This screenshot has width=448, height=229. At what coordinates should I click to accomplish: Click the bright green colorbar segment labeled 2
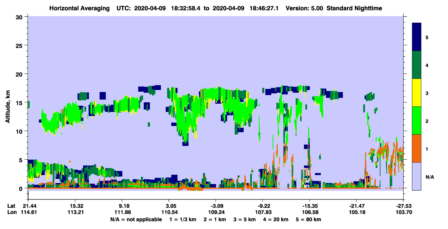click(x=417, y=121)
